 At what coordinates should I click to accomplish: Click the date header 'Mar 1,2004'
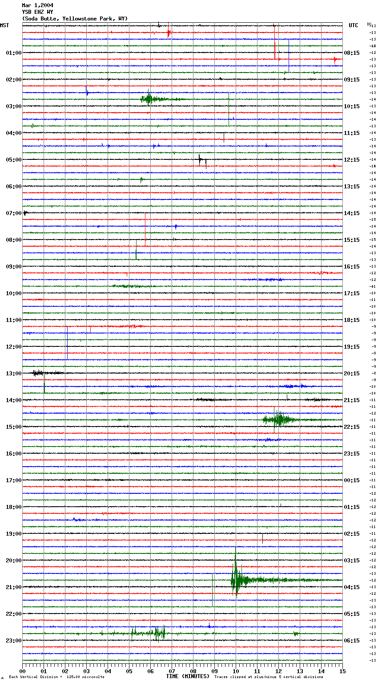[x=37, y=5]
